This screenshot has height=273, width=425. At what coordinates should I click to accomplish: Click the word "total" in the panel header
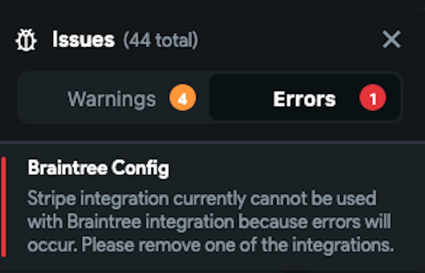[173, 41]
